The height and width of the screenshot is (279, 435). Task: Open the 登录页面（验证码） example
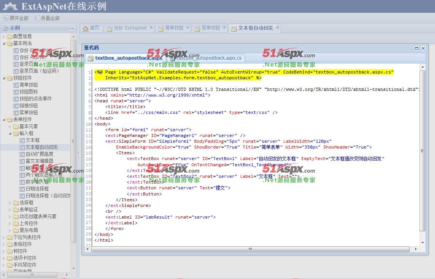tap(39, 71)
